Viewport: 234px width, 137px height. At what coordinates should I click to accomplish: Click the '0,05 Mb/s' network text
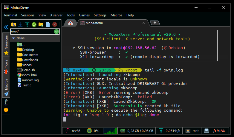point(173,131)
